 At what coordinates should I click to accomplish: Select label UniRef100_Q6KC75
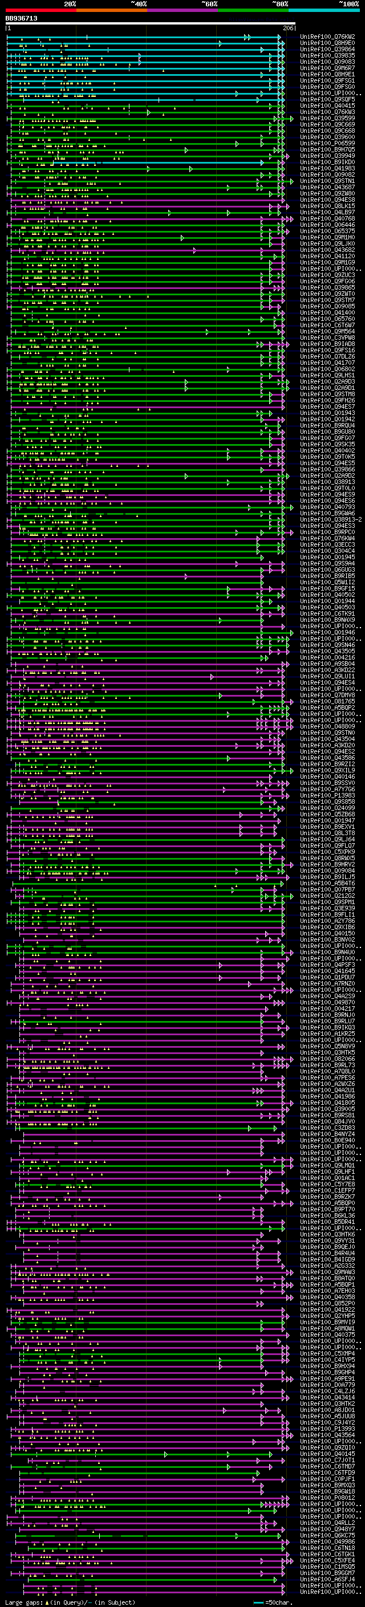327,1535
